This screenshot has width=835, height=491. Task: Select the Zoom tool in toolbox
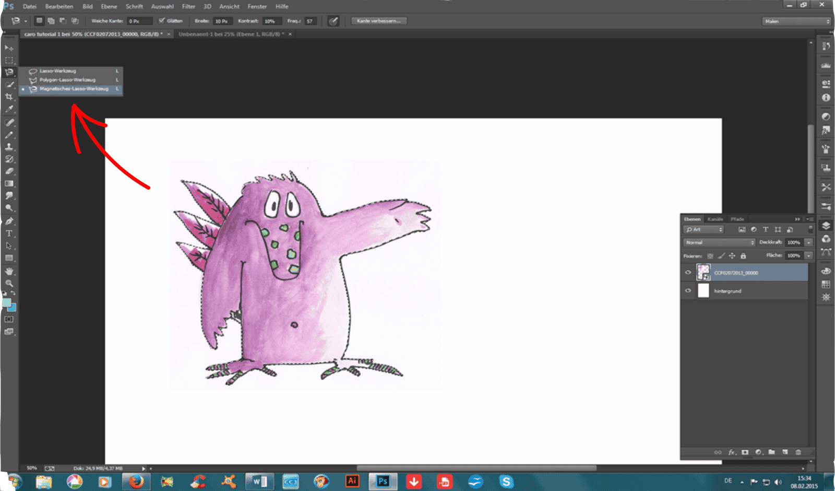(9, 283)
